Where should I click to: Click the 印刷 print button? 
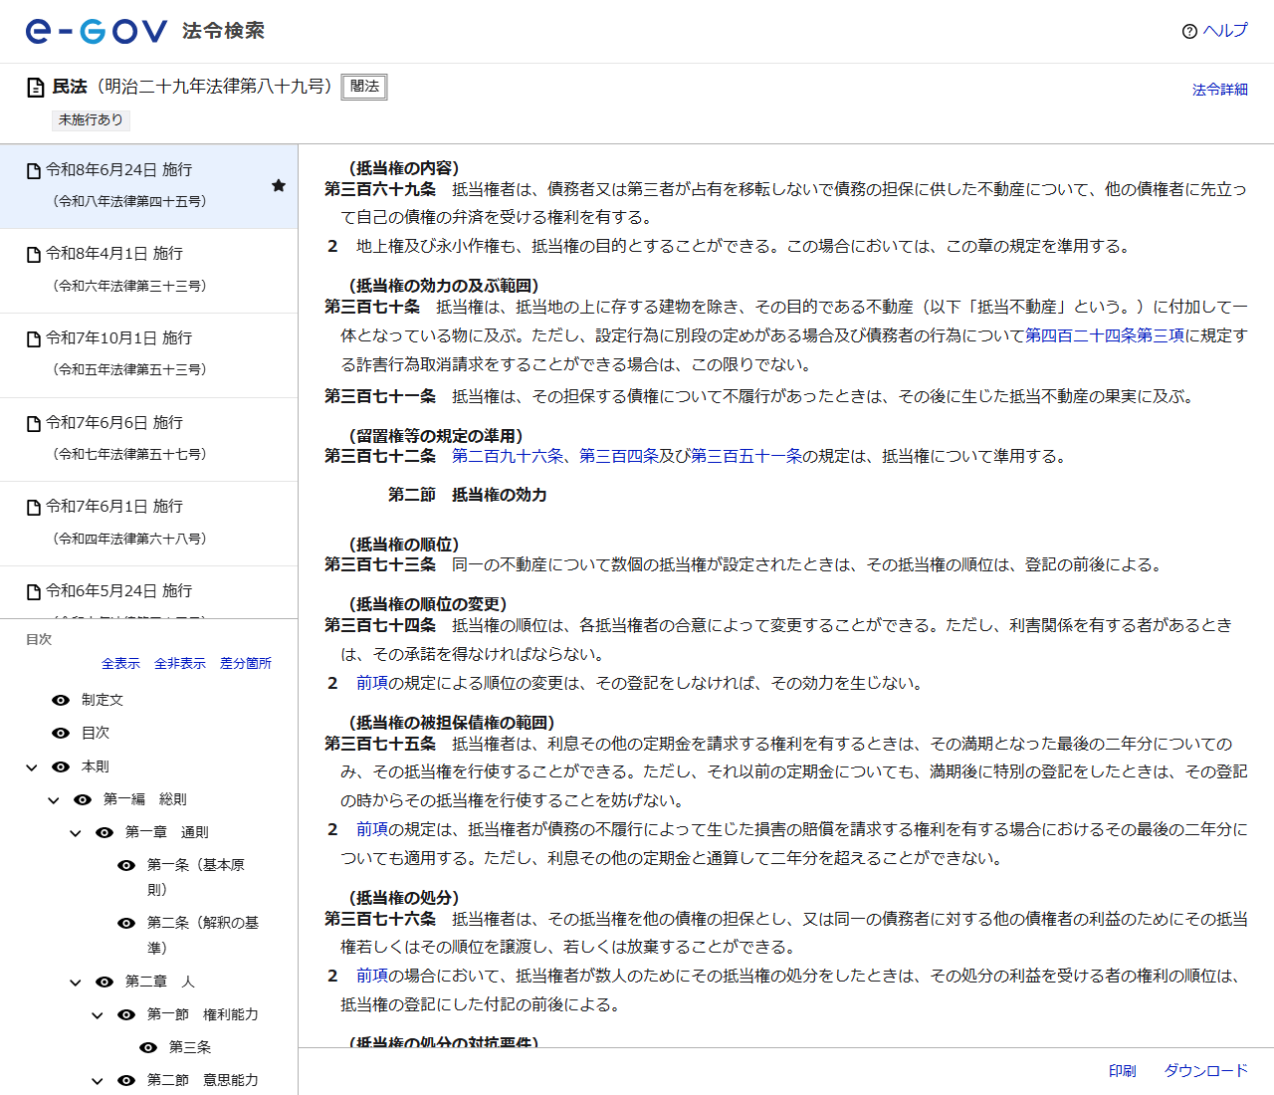pos(1123,1071)
